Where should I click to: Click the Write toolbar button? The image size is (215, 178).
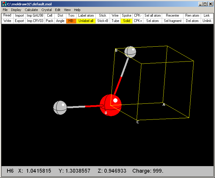click(7, 21)
